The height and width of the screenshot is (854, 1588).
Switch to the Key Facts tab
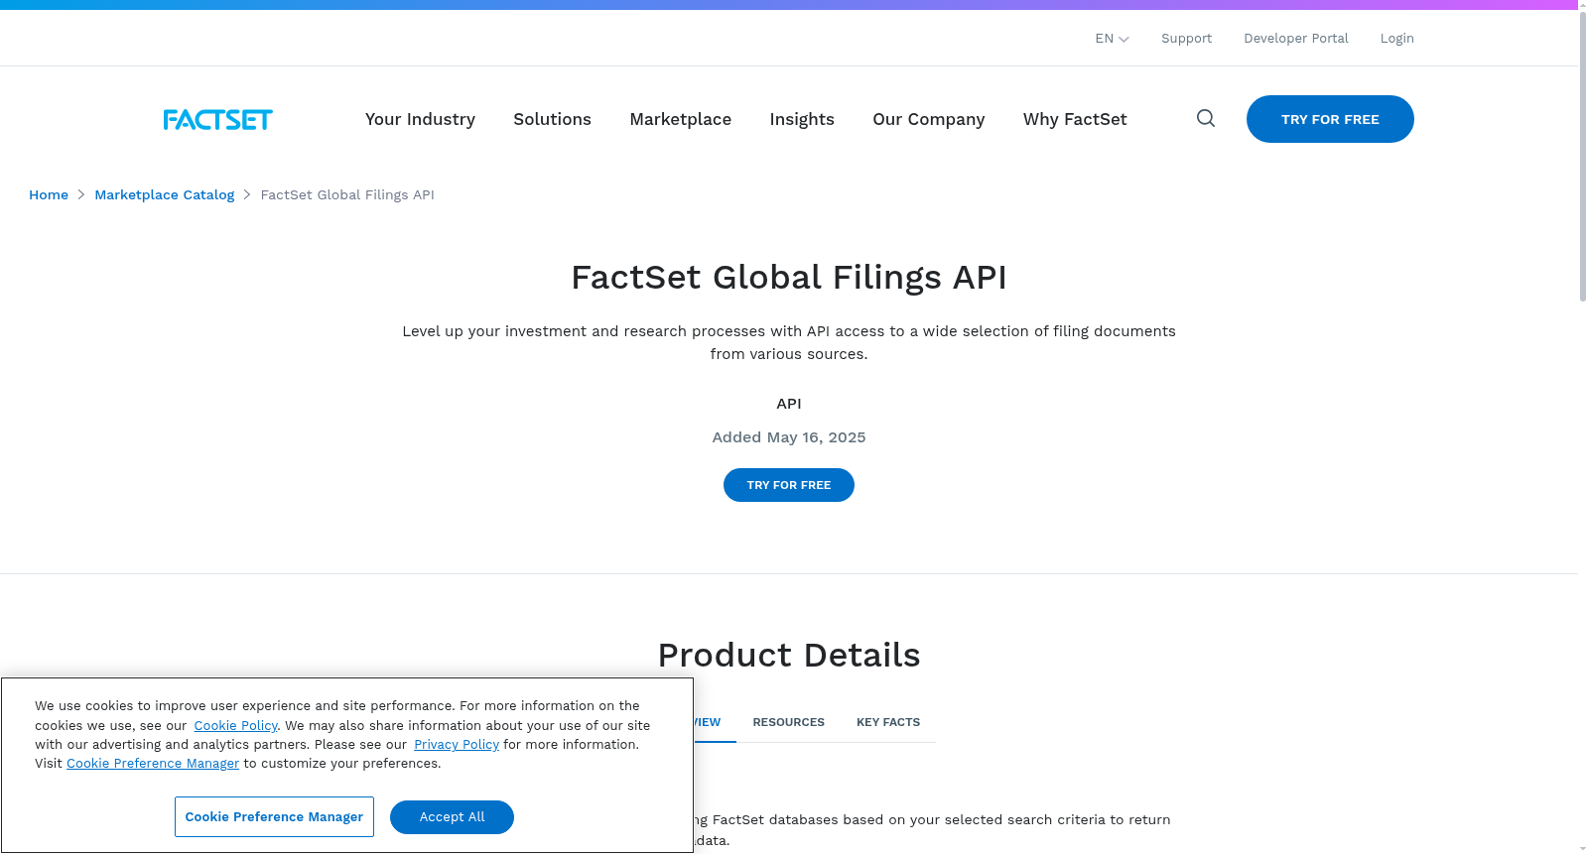click(888, 722)
